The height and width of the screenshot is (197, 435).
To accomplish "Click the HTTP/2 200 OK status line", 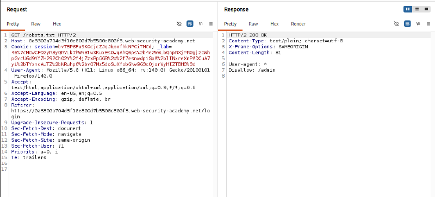I will (x=248, y=35).
